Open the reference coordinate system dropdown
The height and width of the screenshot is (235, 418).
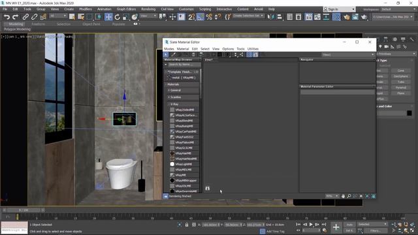tap(148, 16)
